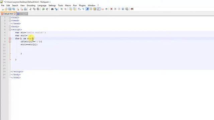The image size is (214, 120).
Task: Undo the last edit via green arrow
Action: click(43, 9)
